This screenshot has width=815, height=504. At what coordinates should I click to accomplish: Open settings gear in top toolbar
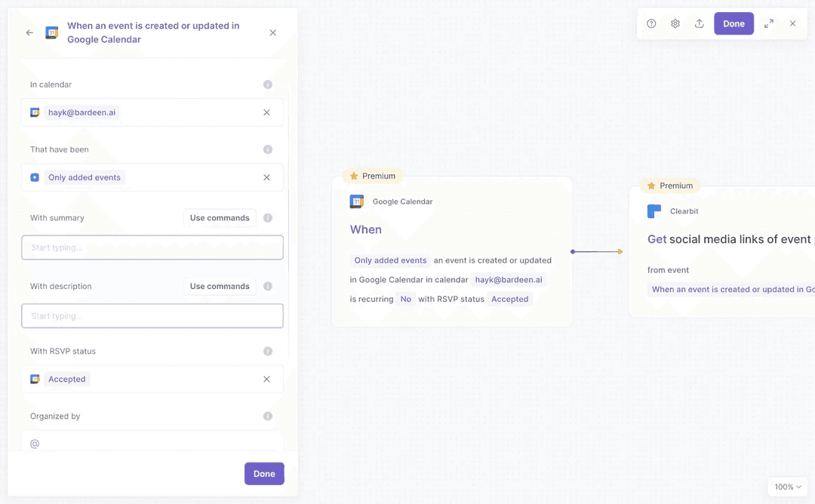(x=675, y=23)
